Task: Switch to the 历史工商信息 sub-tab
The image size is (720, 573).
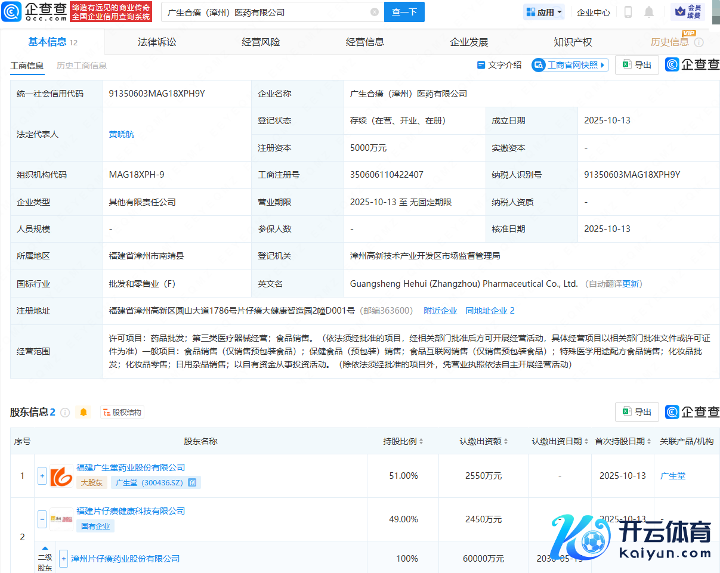Action: point(82,66)
